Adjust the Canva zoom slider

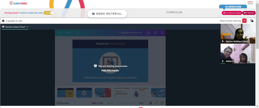(121, 103)
